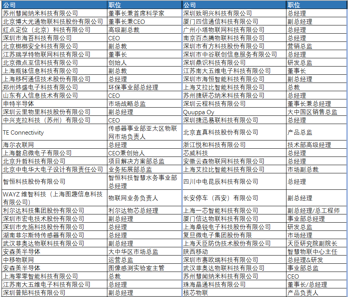Select 北京直真科技股份有限公司
Image resolution: width=348 pixels, height=297 pixels.
point(234,132)
